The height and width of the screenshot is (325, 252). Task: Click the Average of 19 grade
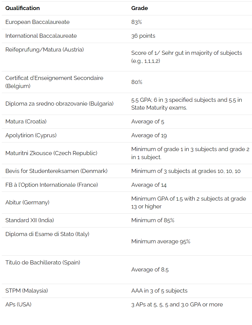point(149,135)
